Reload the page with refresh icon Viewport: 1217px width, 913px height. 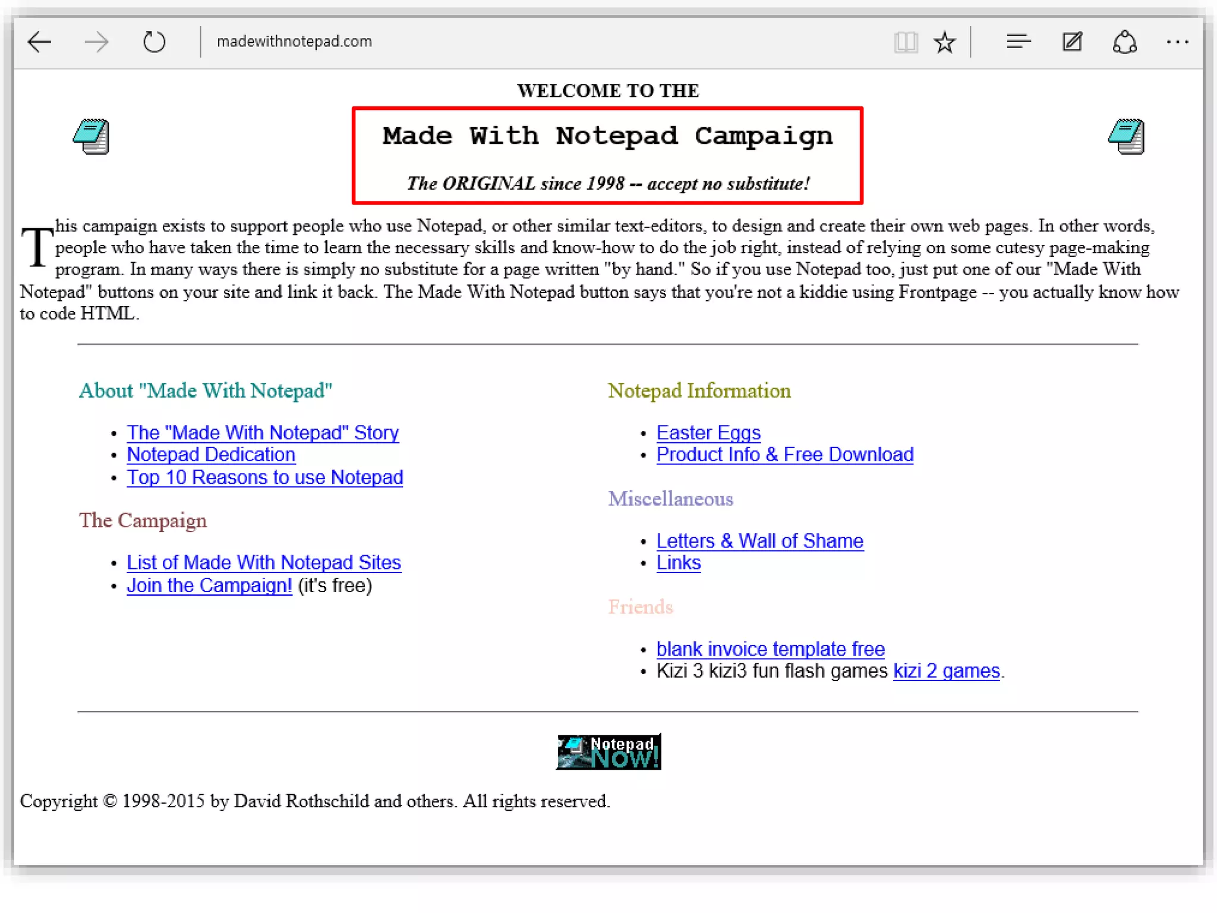(x=155, y=42)
